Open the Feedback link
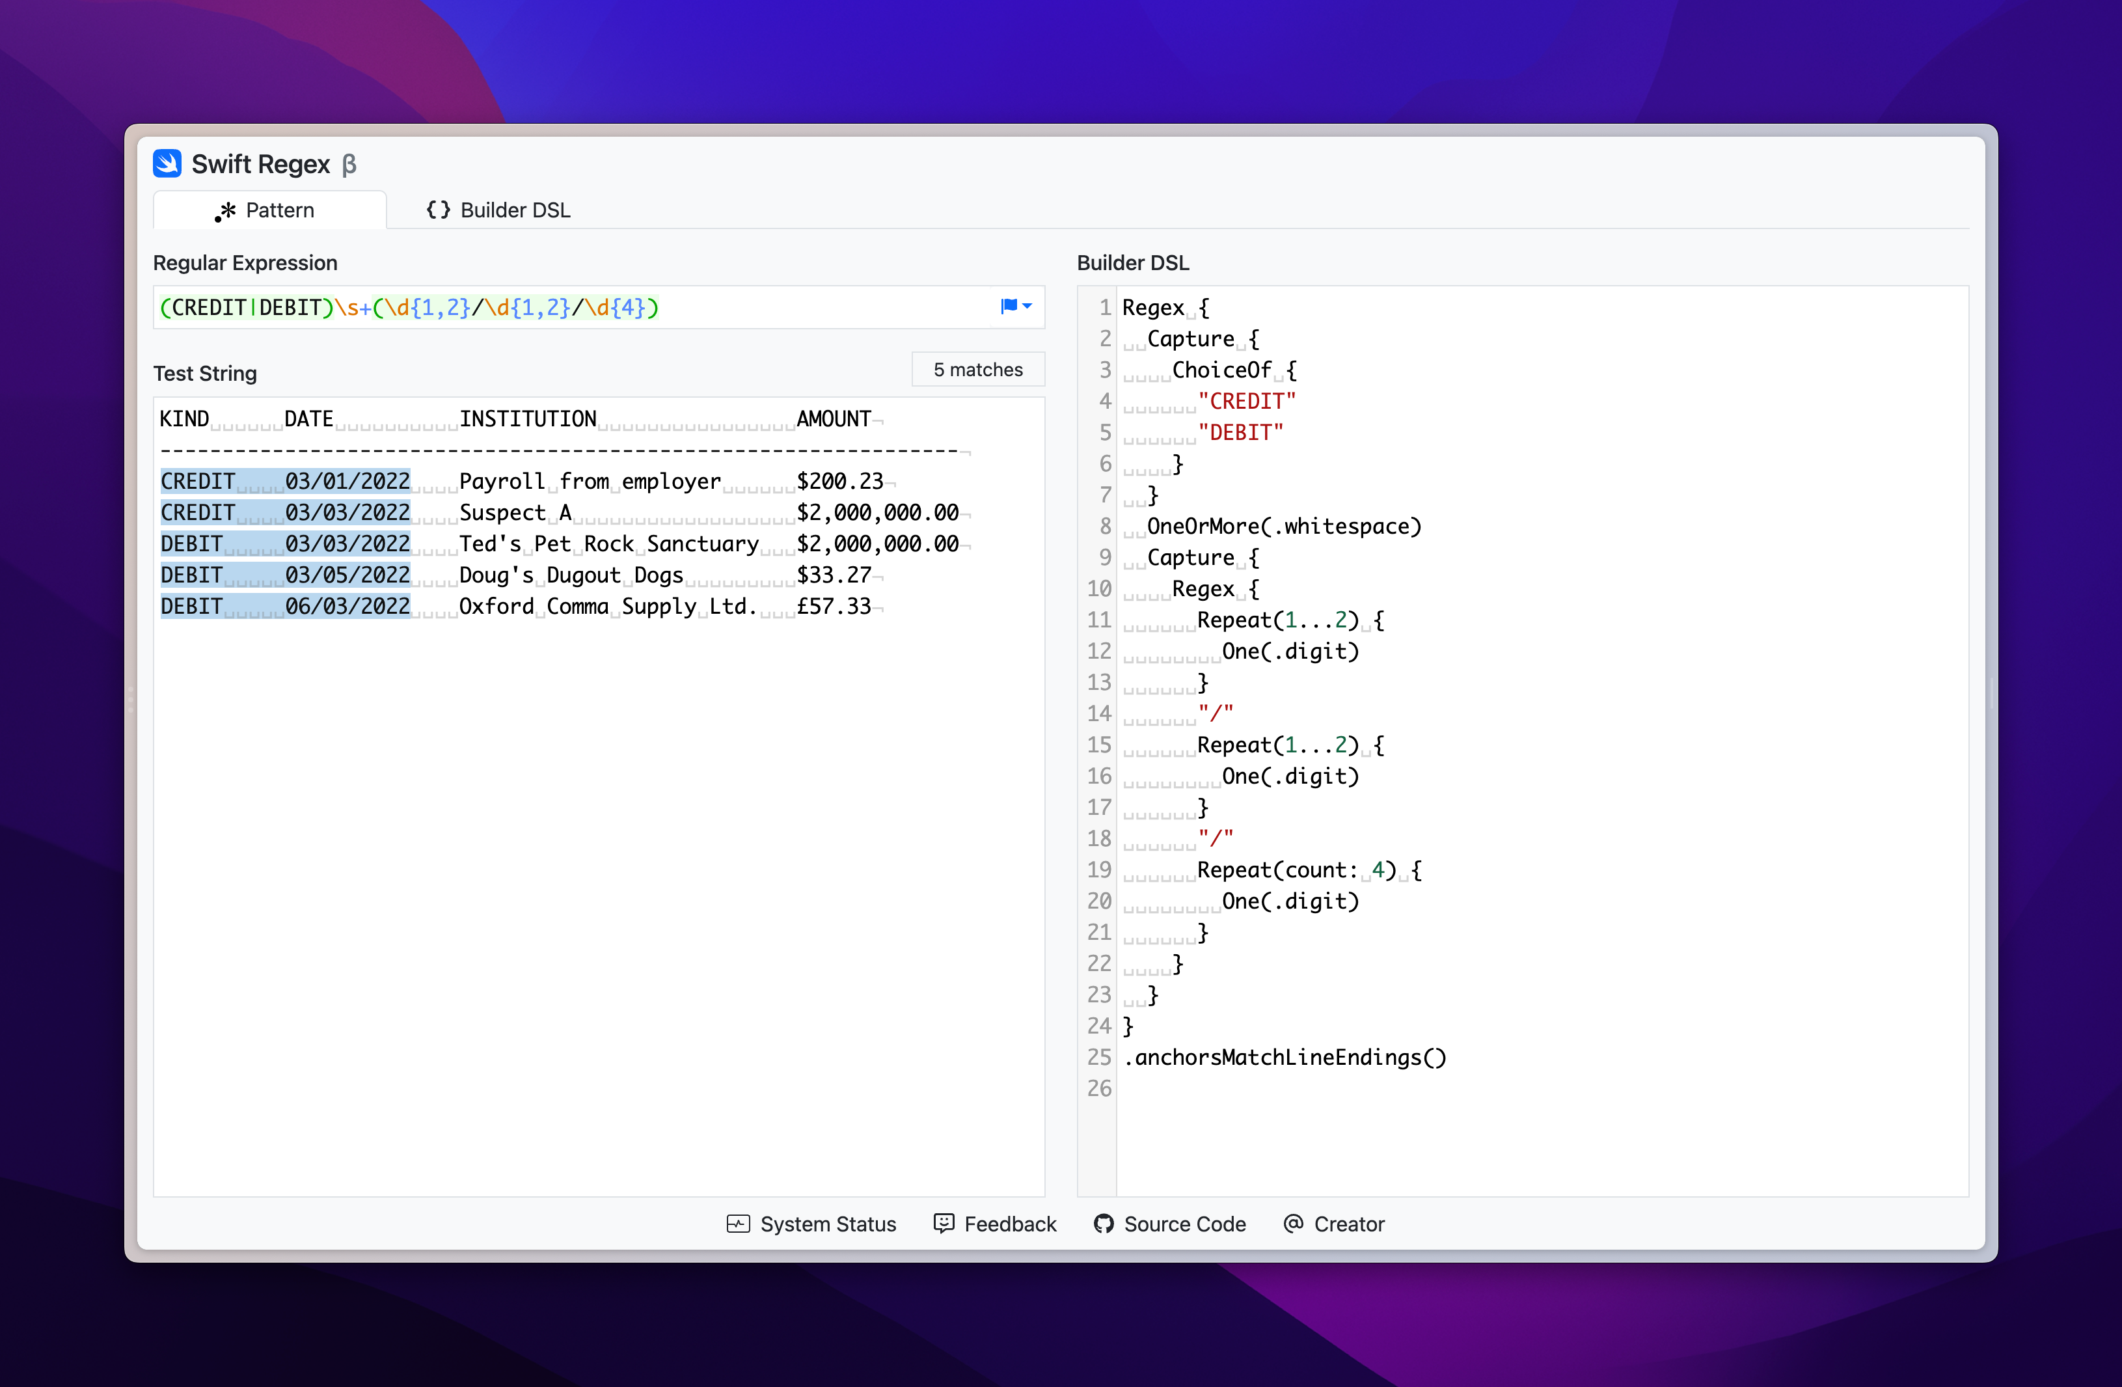This screenshot has width=2122, height=1387. coord(994,1224)
